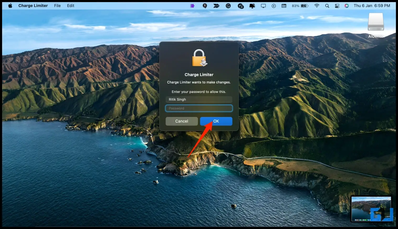
Task: Confirm with the OK button
Action: click(216, 121)
